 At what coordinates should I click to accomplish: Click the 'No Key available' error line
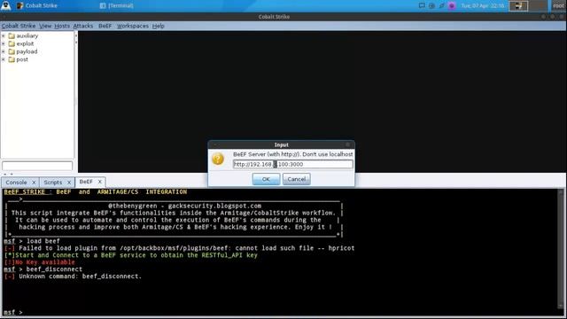coord(39,262)
